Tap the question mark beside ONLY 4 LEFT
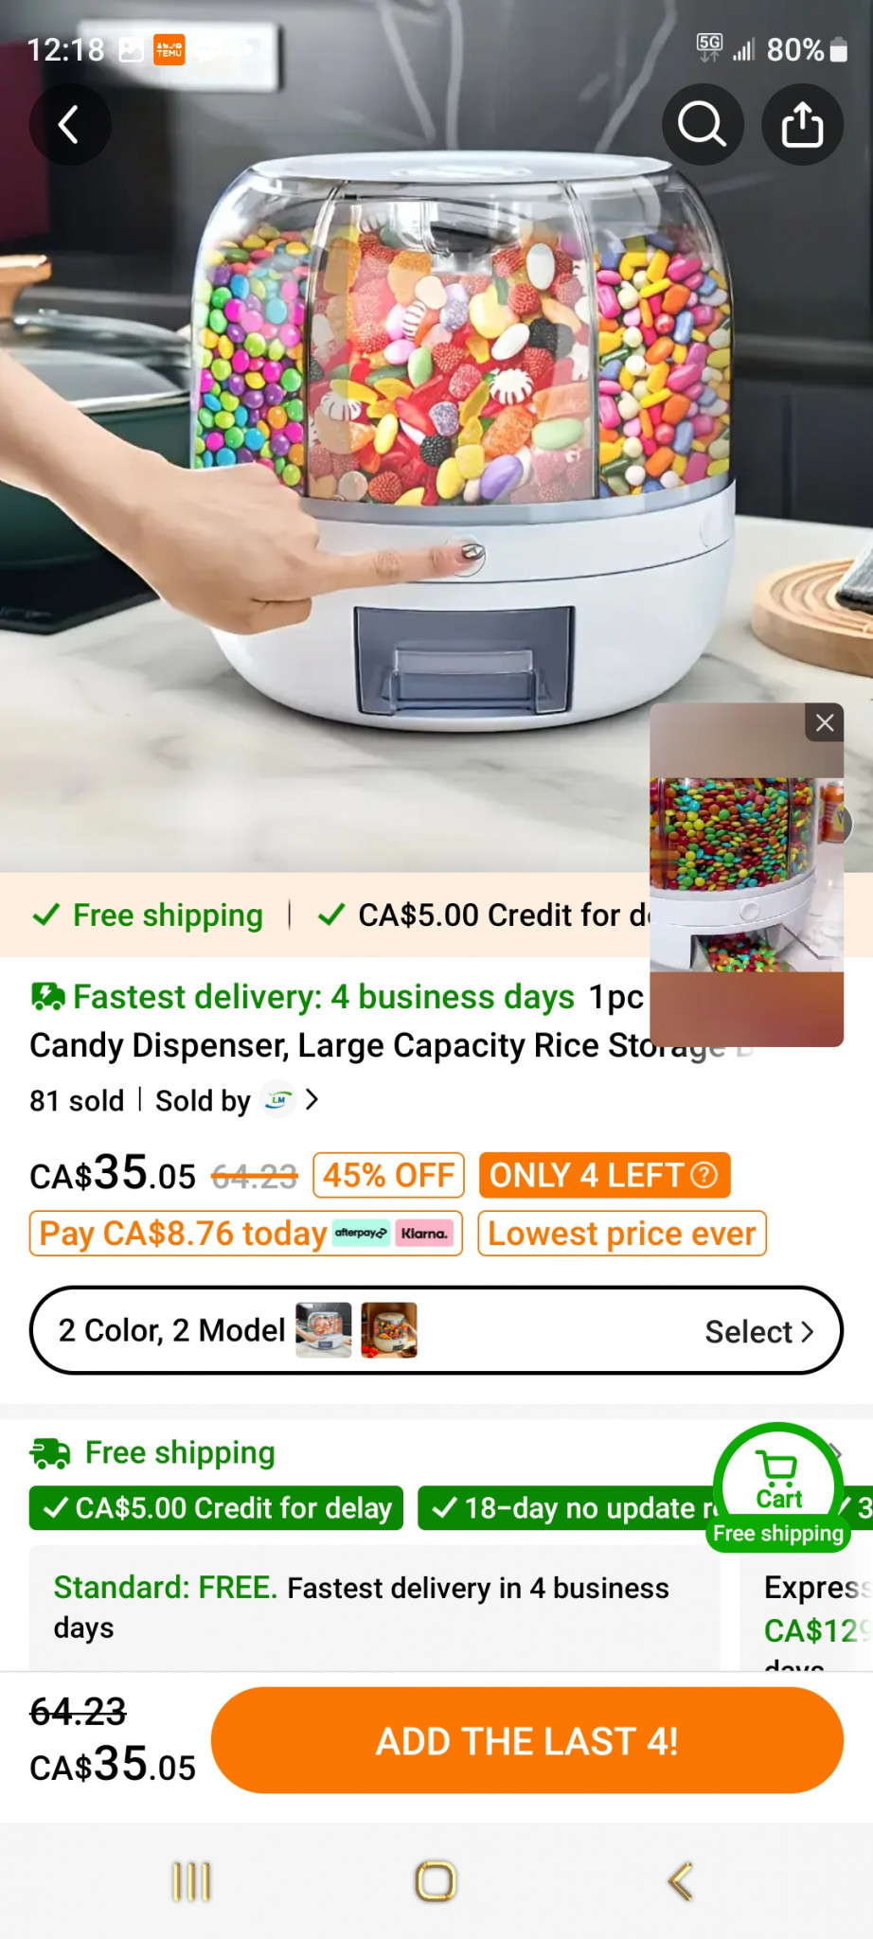Image resolution: width=873 pixels, height=1939 pixels. (704, 1175)
